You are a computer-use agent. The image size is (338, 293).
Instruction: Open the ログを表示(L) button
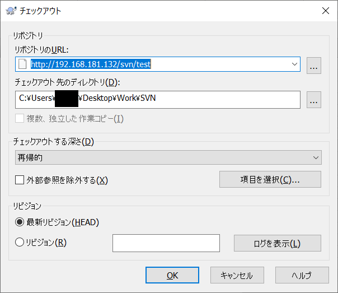[278, 243]
